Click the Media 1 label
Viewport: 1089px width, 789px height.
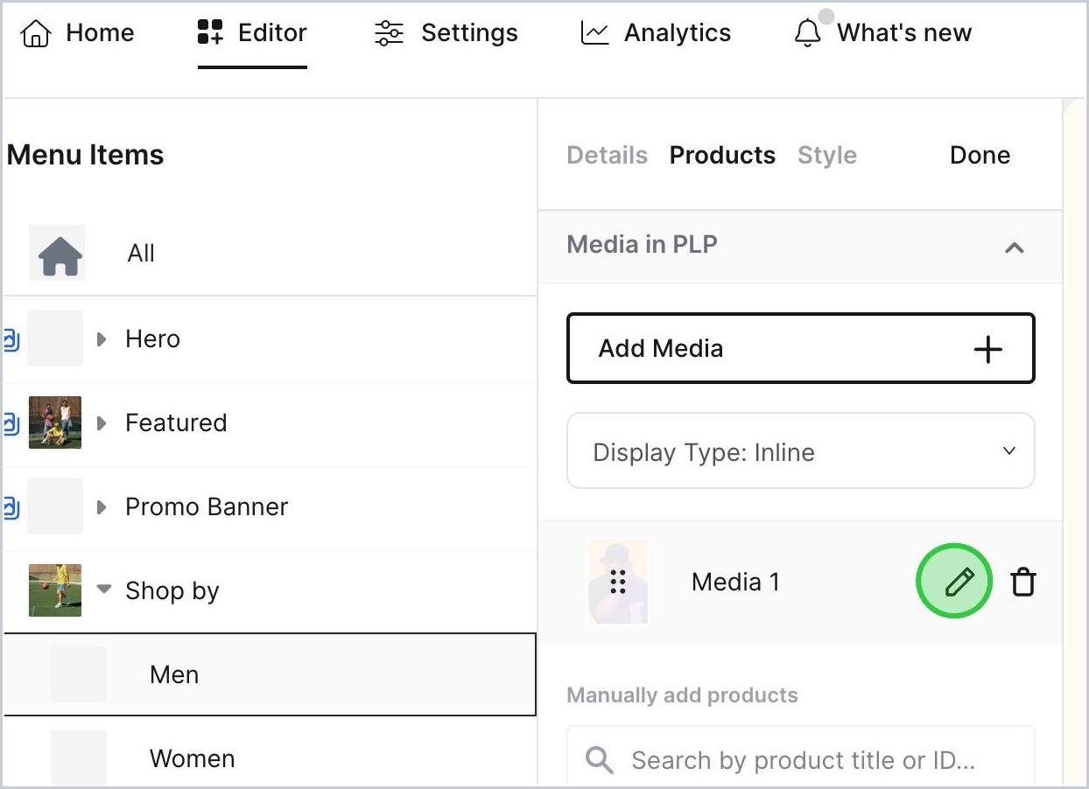[x=735, y=582]
